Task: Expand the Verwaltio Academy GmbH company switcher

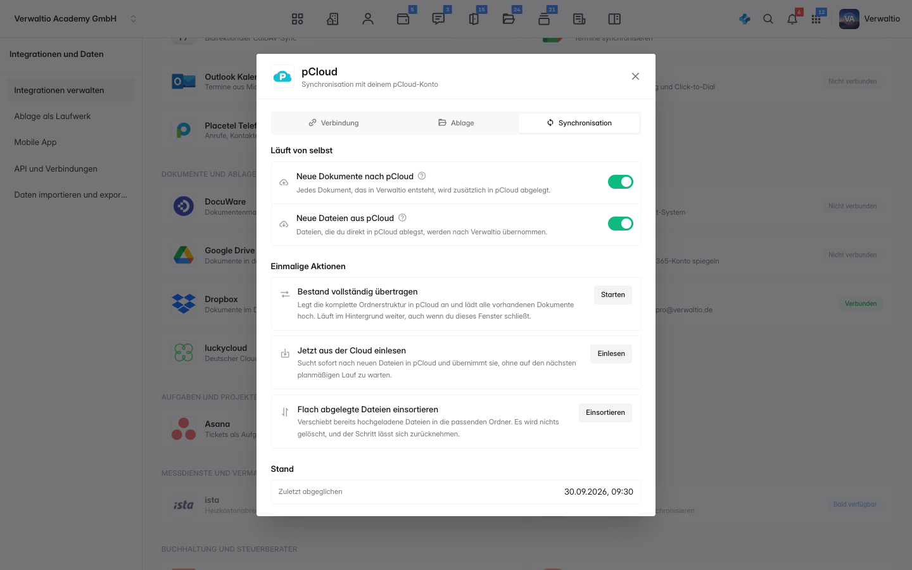Action: point(75,19)
